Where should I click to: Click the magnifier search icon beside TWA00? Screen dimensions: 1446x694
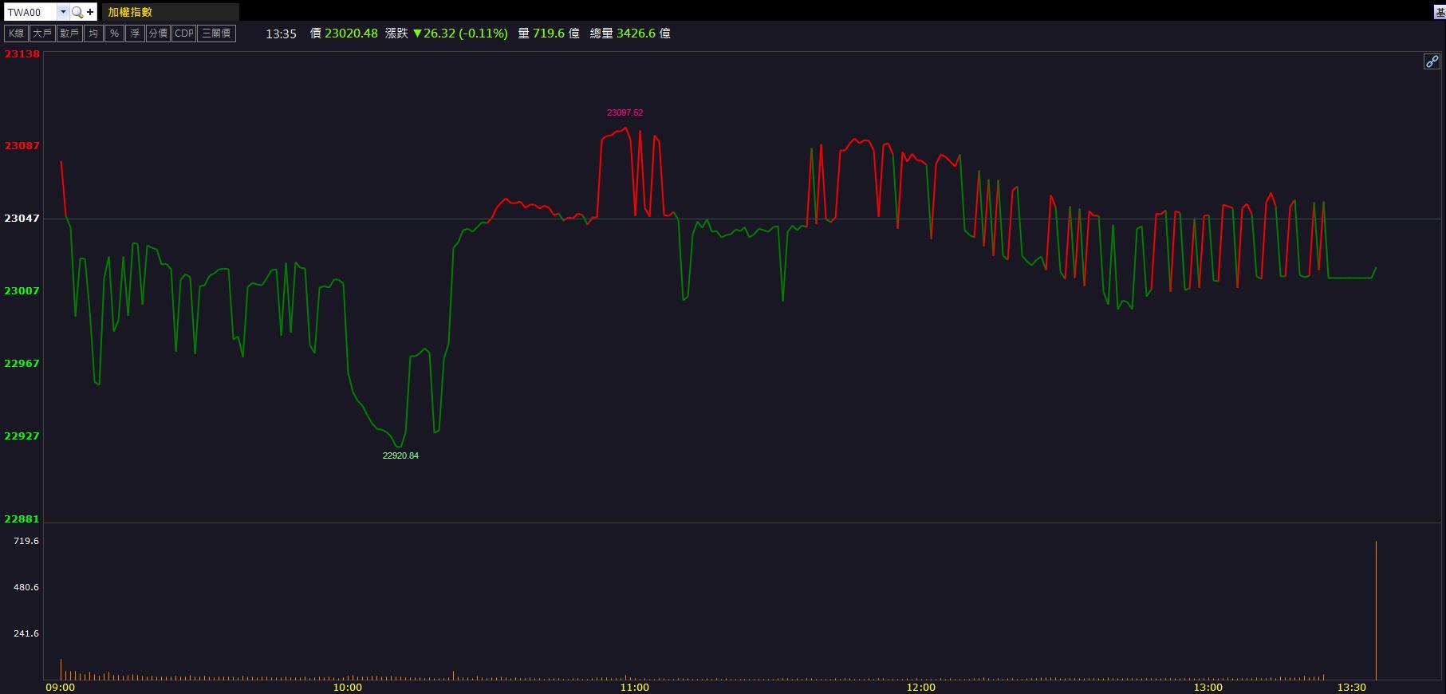click(x=77, y=12)
